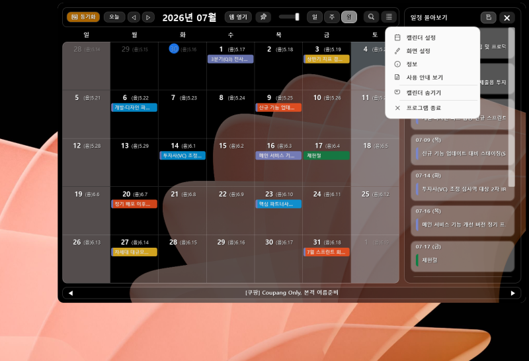Select July 2 day cell
The height and width of the screenshot is (361, 529).
[278, 66]
